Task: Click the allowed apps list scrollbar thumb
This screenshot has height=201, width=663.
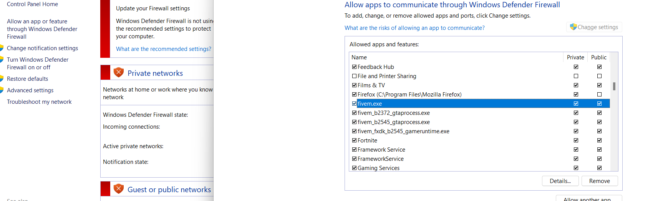Action: (x=614, y=86)
